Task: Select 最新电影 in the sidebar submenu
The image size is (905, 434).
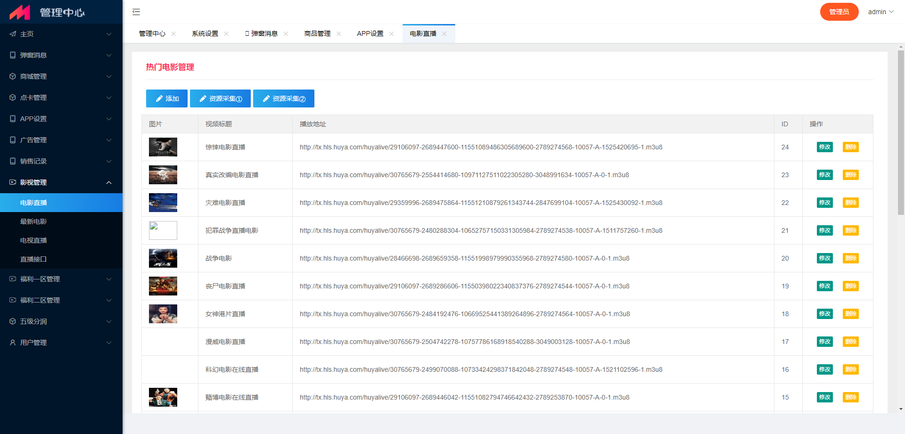Action: 33,221
